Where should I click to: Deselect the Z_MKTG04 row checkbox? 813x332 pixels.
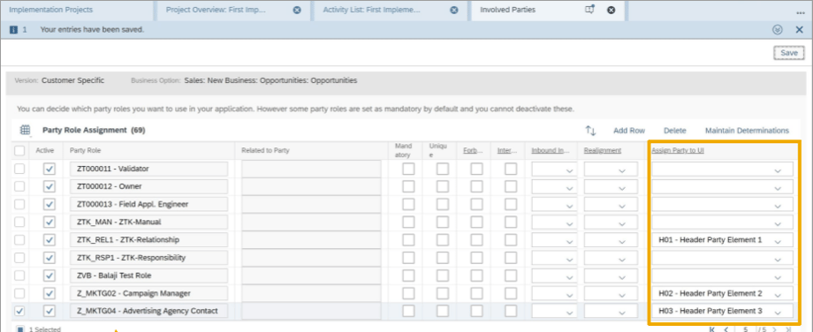[x=19, y=312]
